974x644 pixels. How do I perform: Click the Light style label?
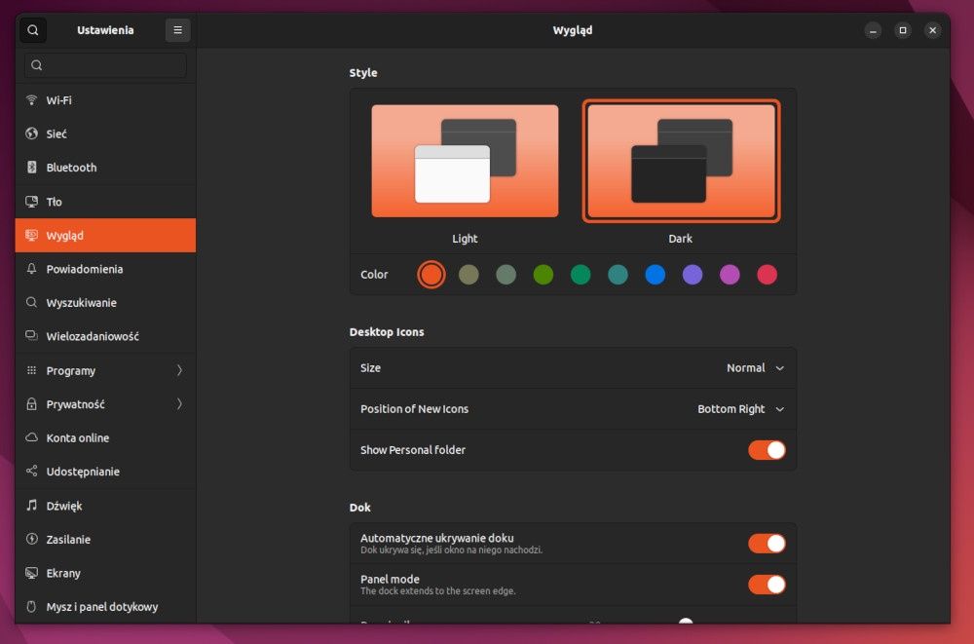coord(465,238)
